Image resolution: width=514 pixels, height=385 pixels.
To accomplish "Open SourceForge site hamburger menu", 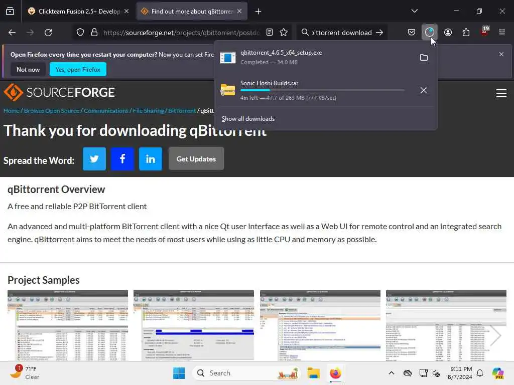I will [501, 93].
